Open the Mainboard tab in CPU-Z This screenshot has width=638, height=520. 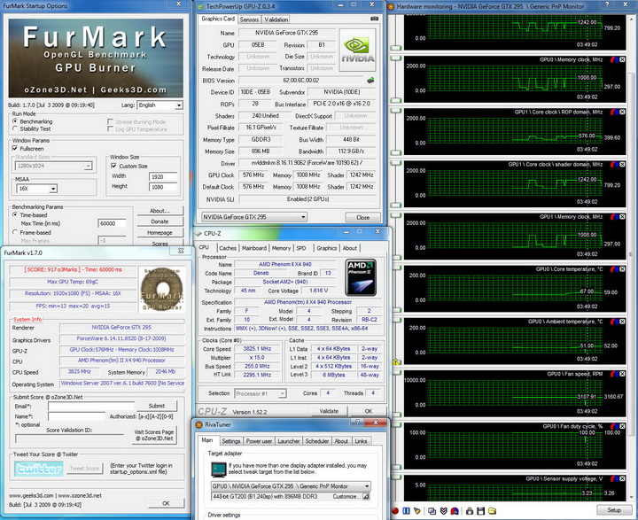click(x=254, y=248)
